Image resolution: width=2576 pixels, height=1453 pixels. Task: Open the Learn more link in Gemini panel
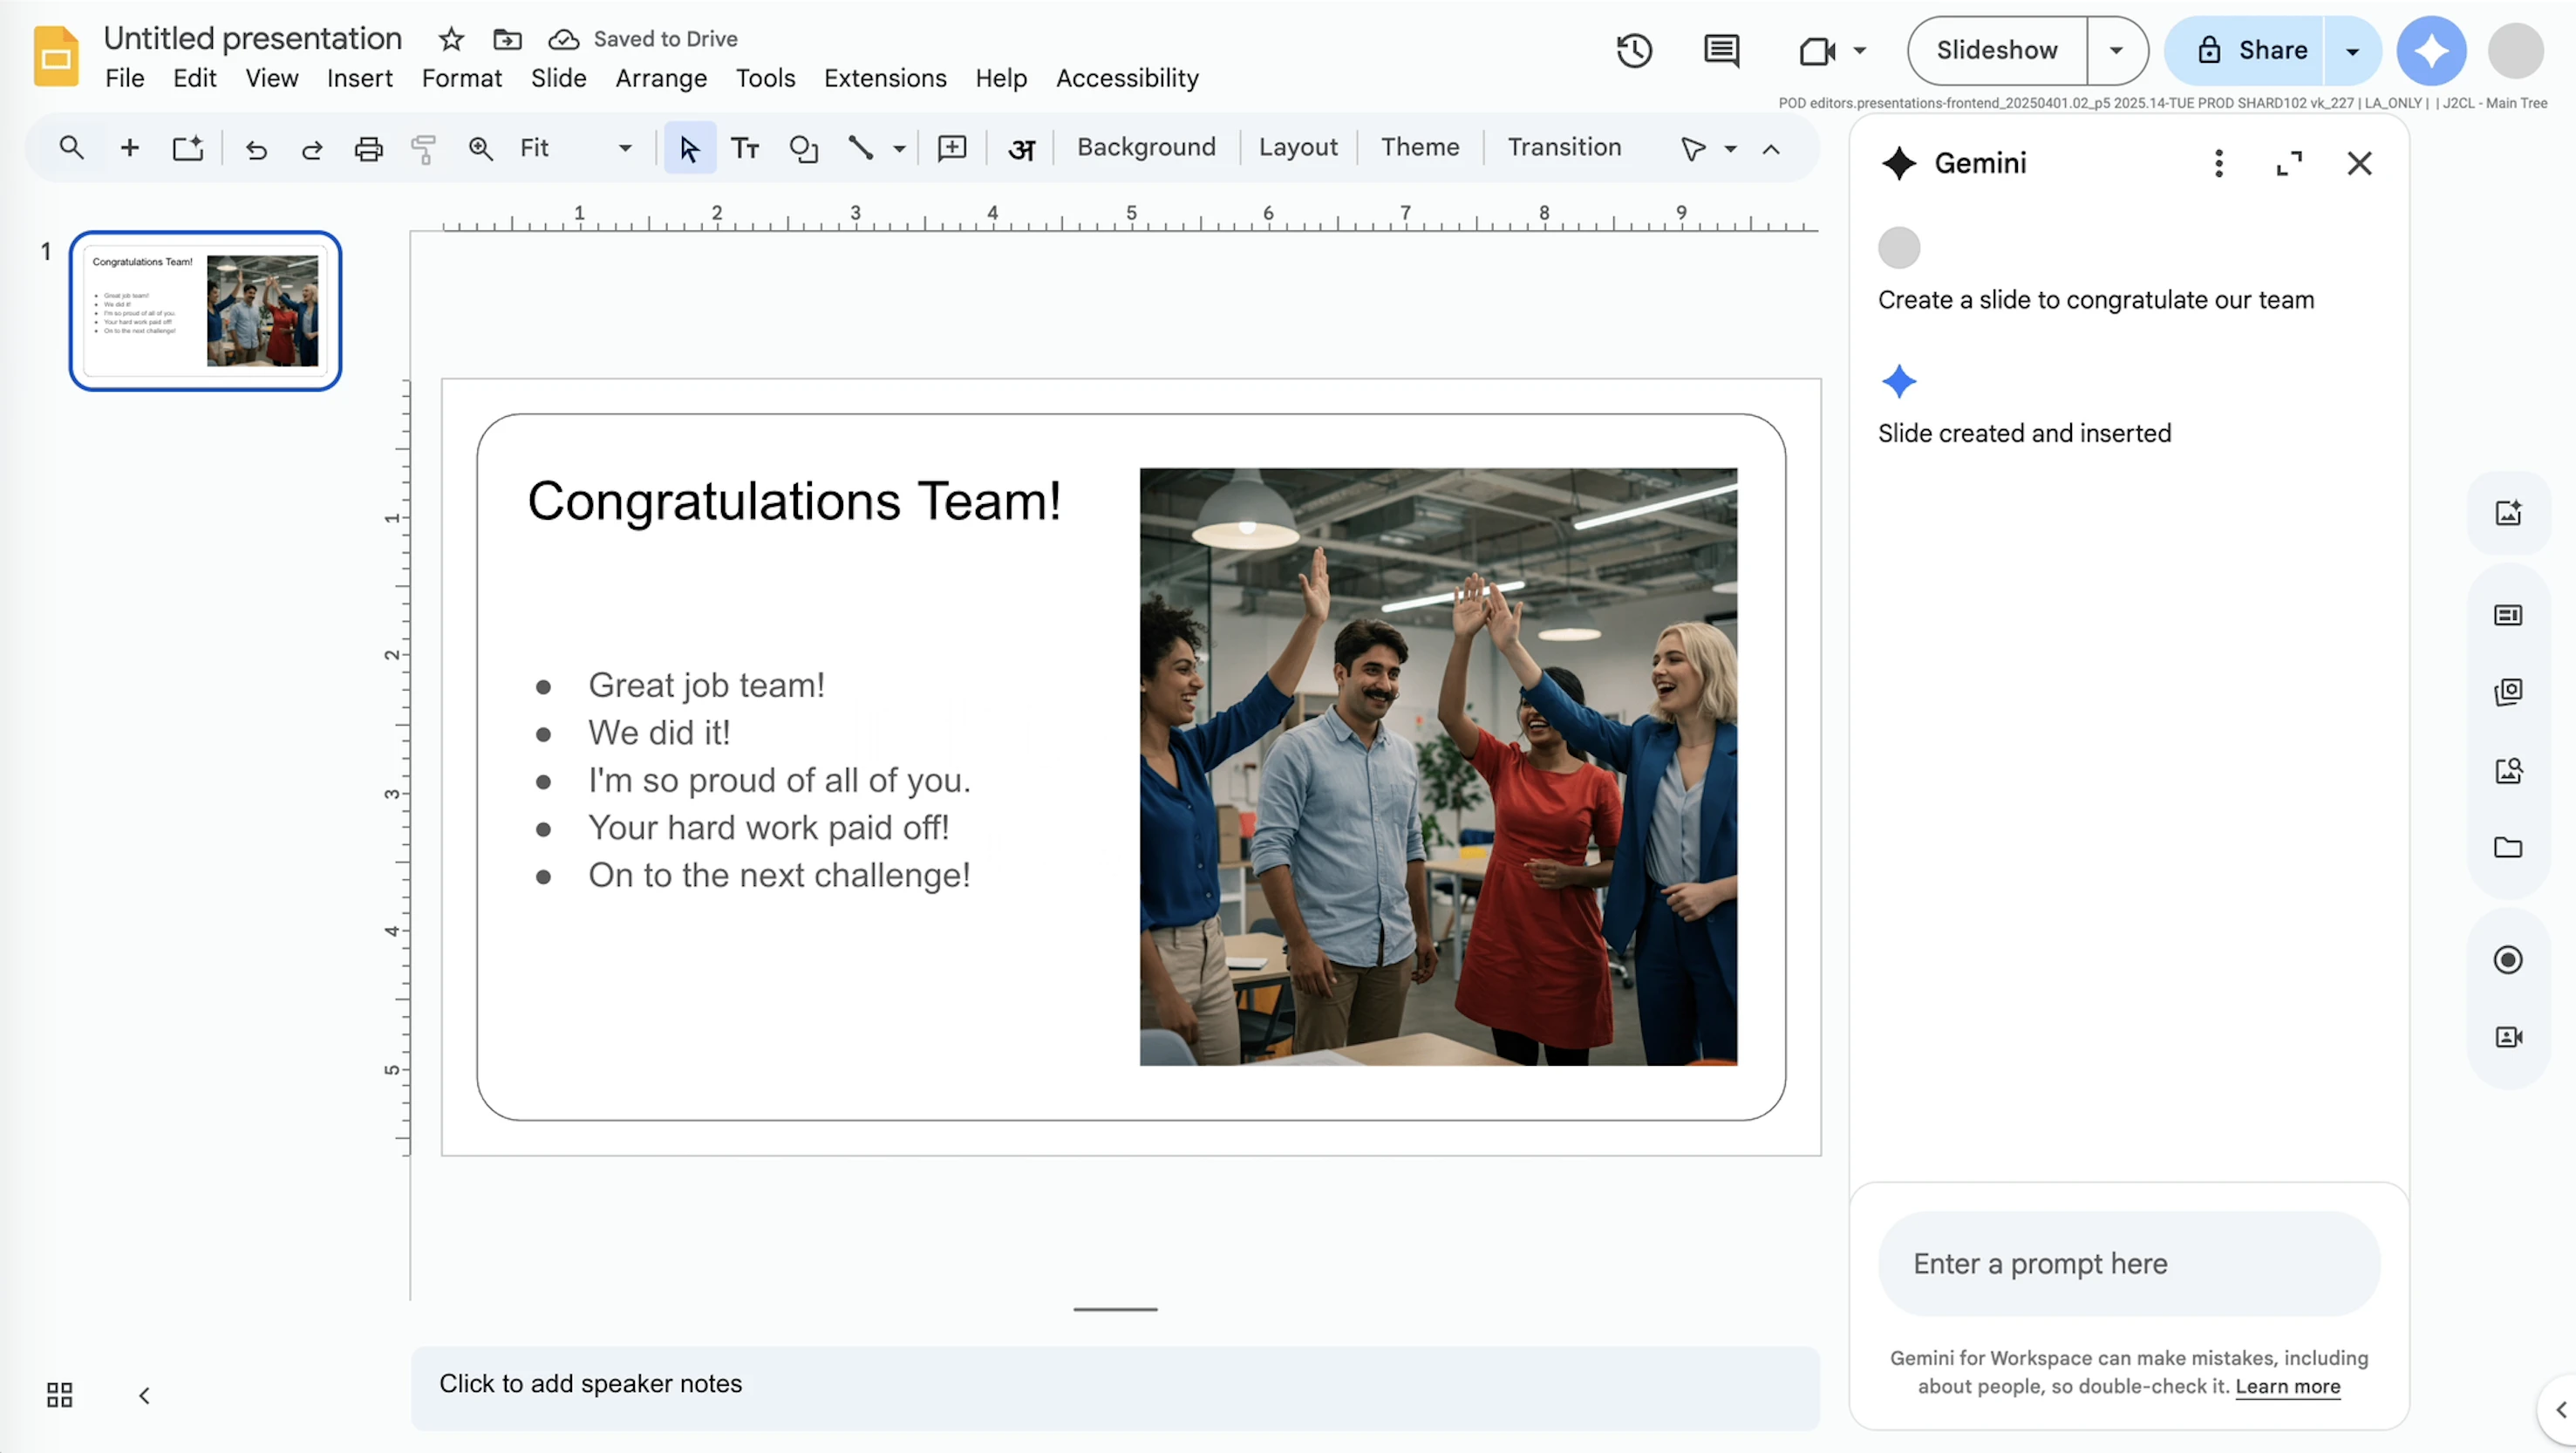pos(2289,1387)
